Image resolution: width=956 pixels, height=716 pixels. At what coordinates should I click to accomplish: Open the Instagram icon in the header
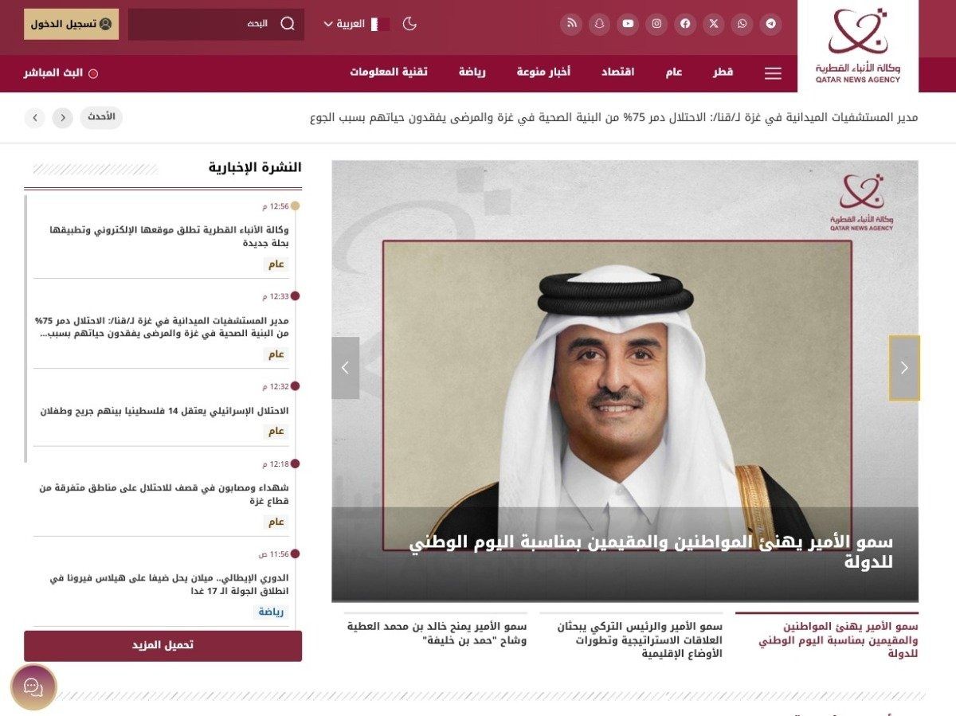coord(656,24)
